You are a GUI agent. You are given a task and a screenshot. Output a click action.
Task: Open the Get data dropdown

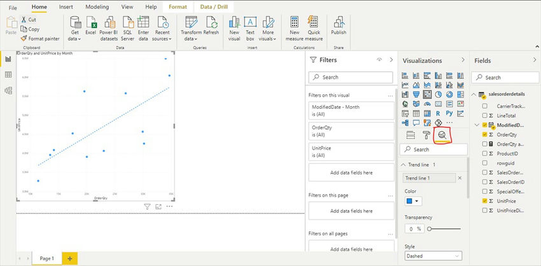point(74,29)
